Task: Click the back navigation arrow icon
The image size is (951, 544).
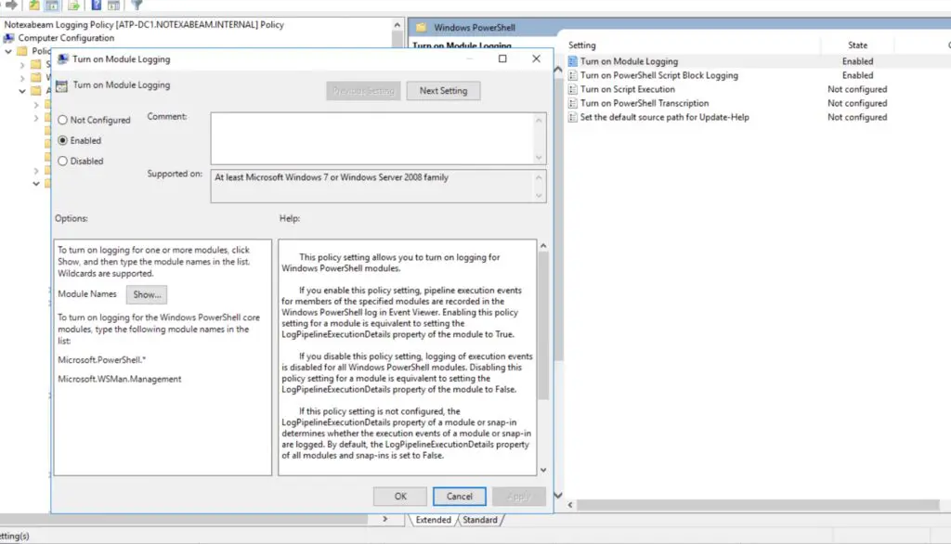Action: coord(2,6)
